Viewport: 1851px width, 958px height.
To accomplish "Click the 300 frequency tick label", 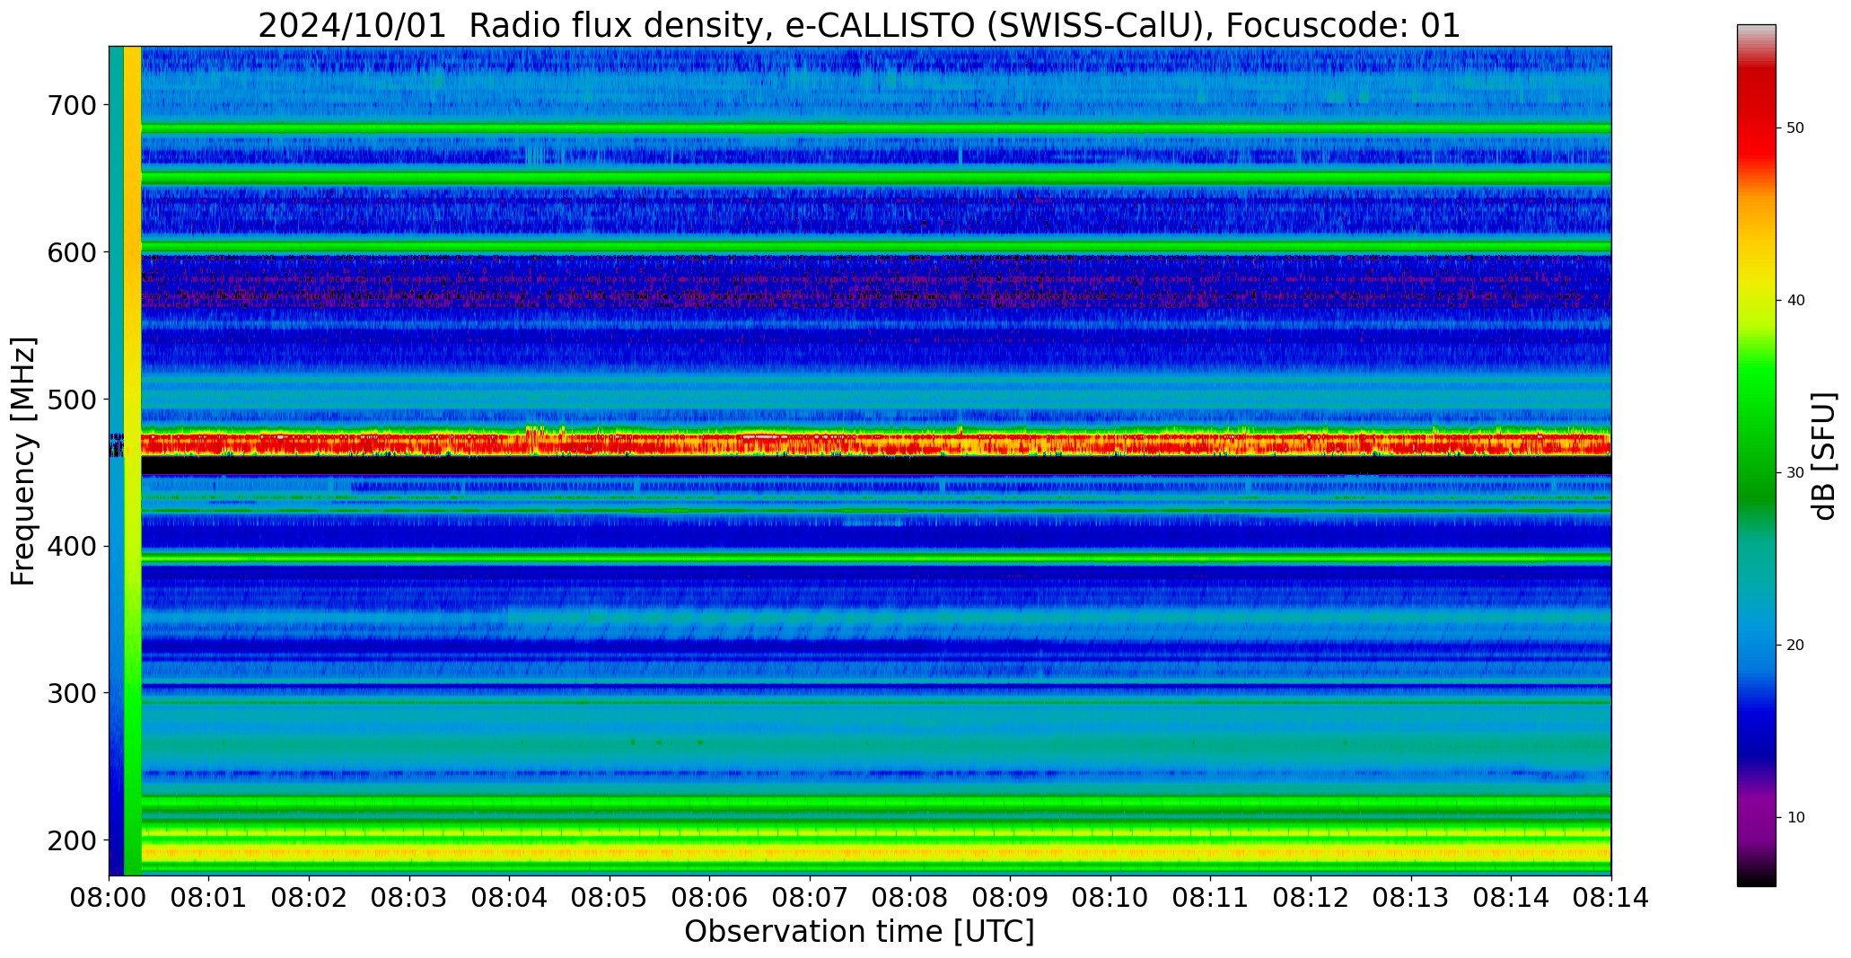I will click(71, 693).
